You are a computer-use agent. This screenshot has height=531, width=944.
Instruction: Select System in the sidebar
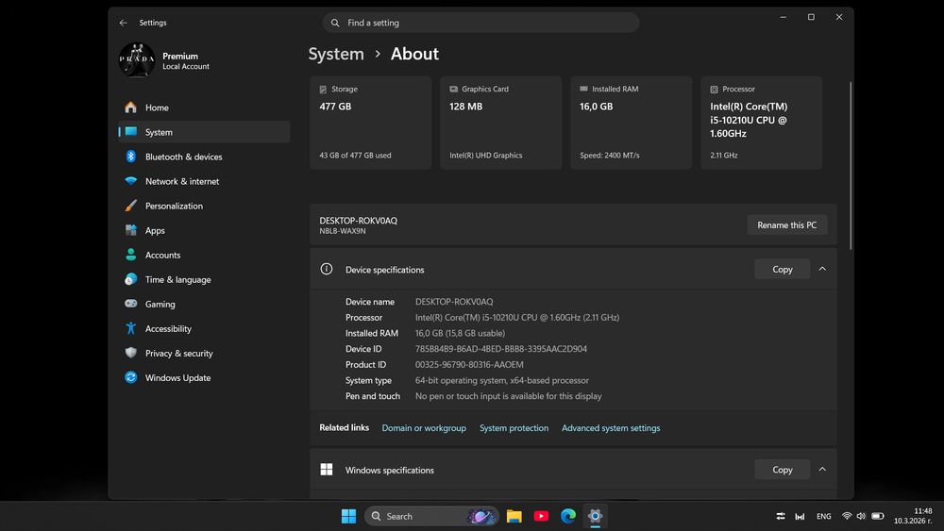(204, 132)
